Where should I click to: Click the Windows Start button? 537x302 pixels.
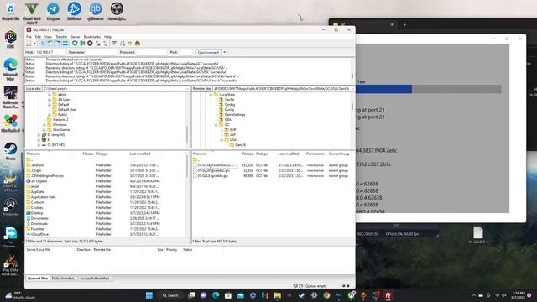pyautogui.click(x=149, y=295)
